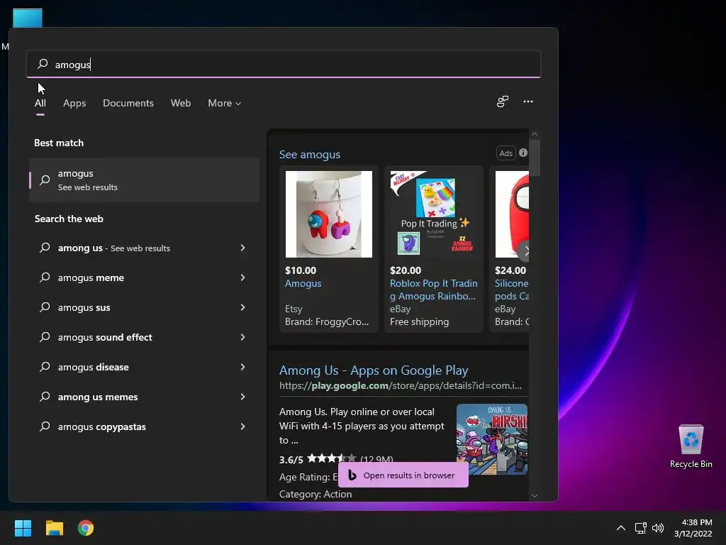This screenshot has width=726, height=545.
Task: Open the red Silicone pods product image
Action: point(512,214)
